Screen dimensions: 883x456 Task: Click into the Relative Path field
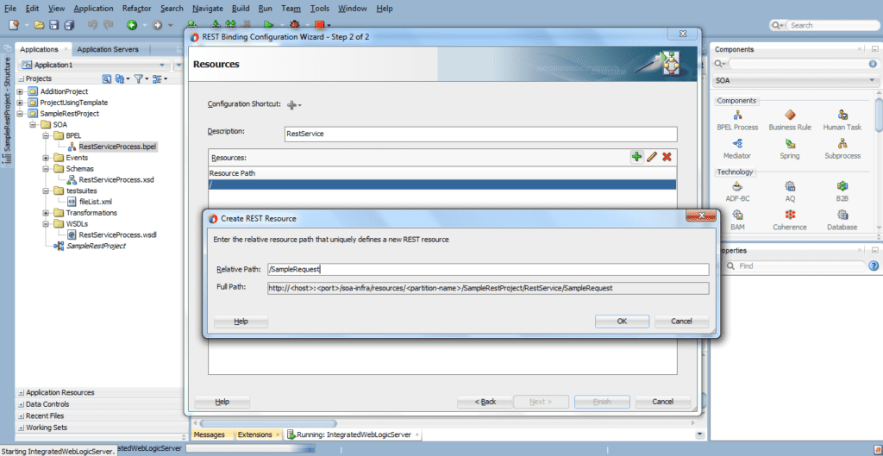coord(488,270)
